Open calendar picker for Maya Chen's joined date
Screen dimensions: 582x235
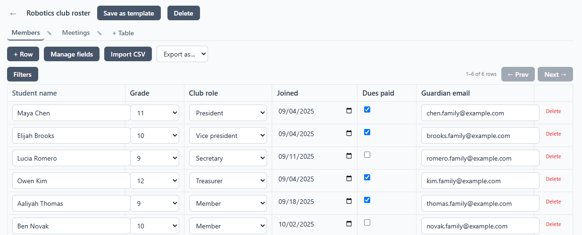coord(349,111)
